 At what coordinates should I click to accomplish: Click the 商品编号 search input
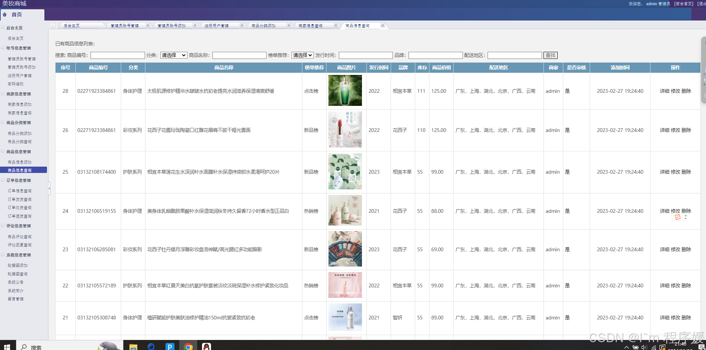tap(117, 55)
